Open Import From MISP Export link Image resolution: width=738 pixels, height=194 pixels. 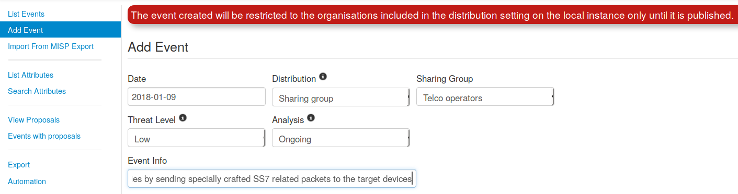tap(51, 46)
